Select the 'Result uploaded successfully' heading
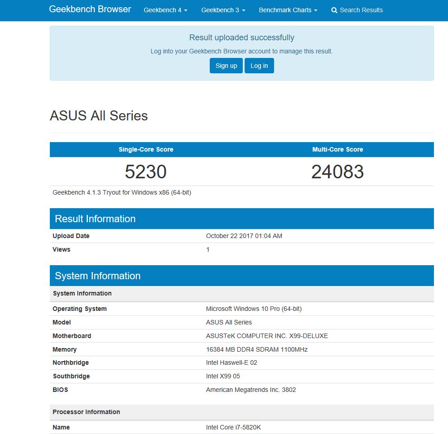The height and width of the screenshot is (434, 448). pos(242,38)
